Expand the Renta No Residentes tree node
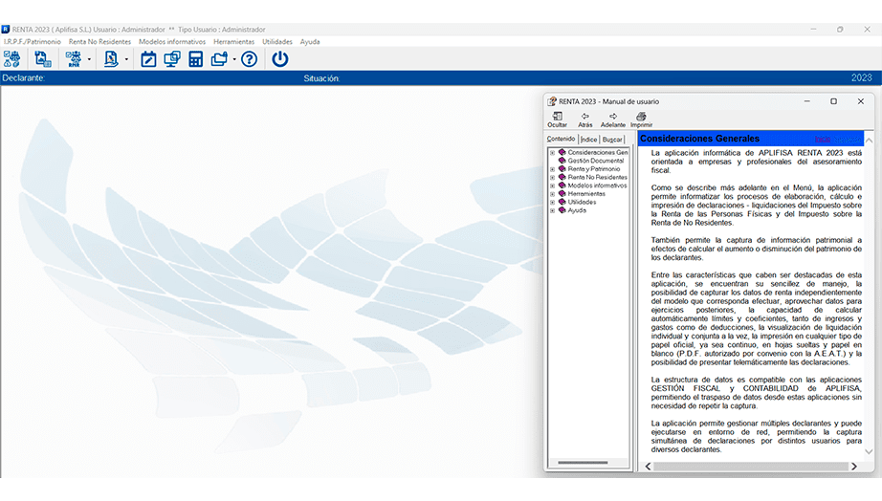This screenshot has width=882, height=501. coord(552,177)
